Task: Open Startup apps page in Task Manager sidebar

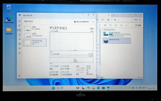Action: 20,39
